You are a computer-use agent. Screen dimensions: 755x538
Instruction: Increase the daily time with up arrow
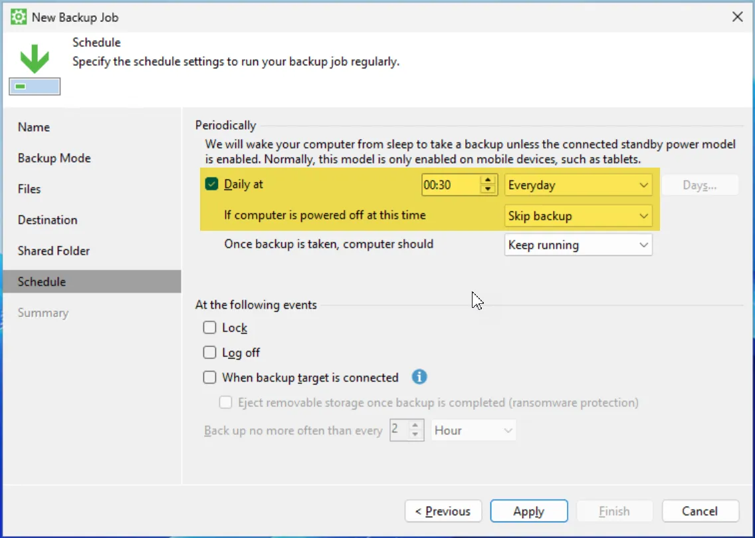coord(488,180)
